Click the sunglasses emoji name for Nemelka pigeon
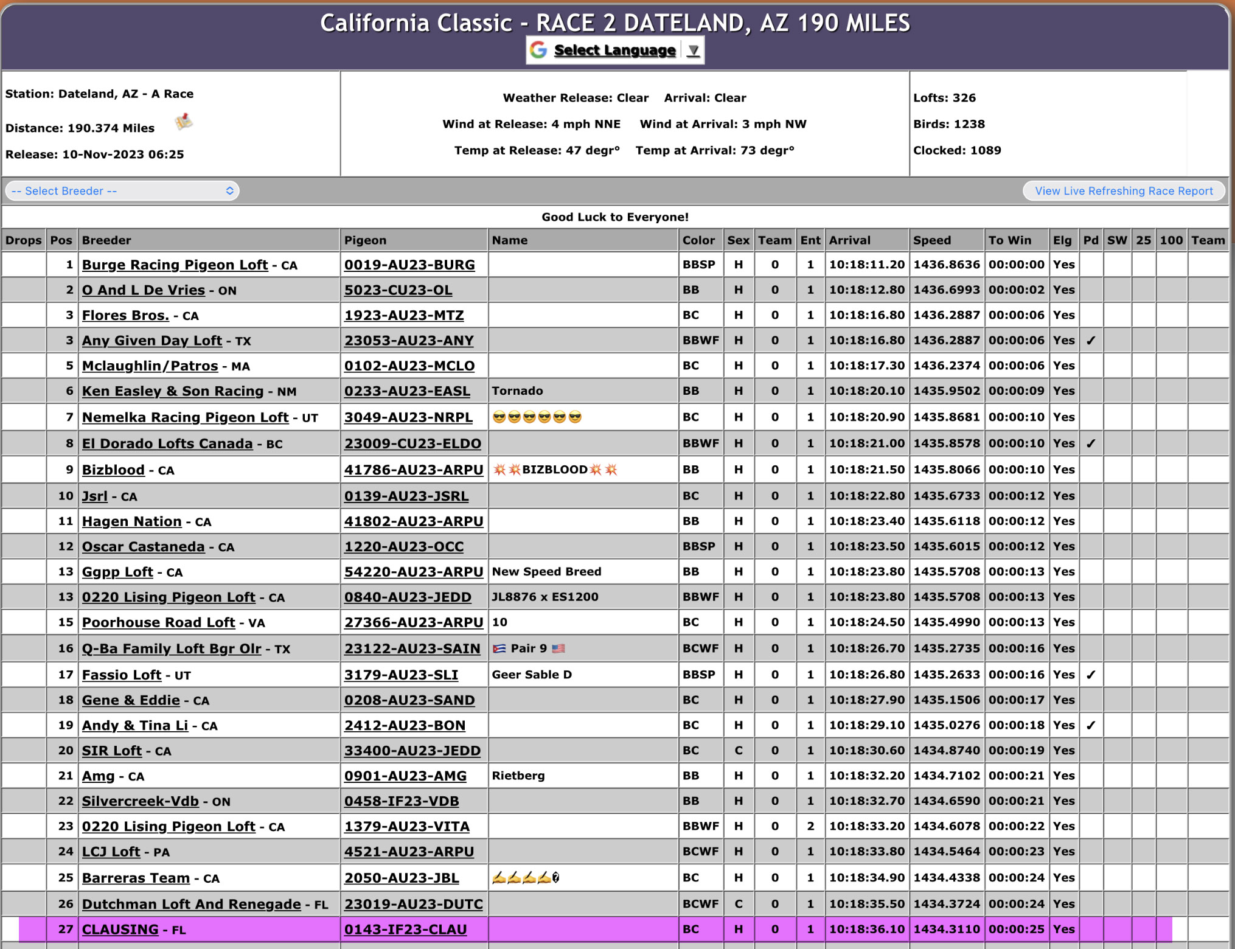 [x=537, y=417]
